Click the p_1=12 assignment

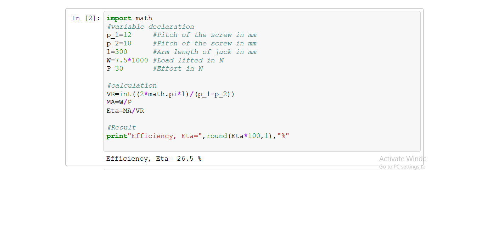(x=119, y=35)
